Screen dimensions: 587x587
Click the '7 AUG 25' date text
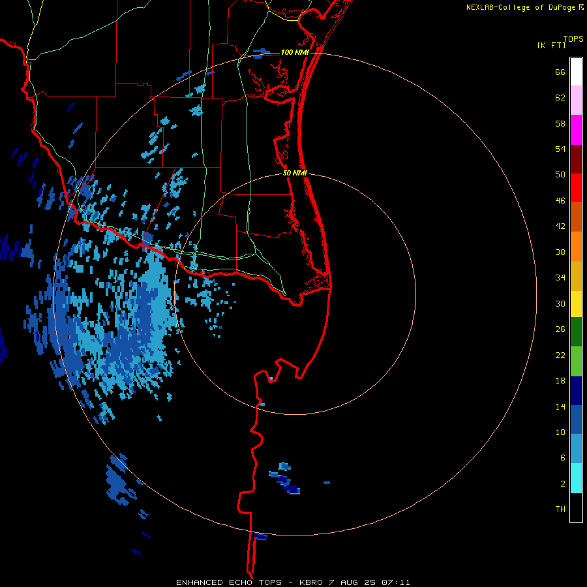(354, 582)
